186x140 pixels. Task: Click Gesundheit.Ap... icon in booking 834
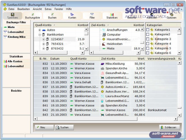(102, 73)
